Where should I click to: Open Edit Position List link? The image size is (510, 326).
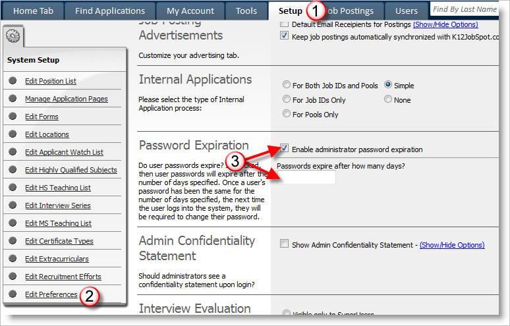pos(51,81)
